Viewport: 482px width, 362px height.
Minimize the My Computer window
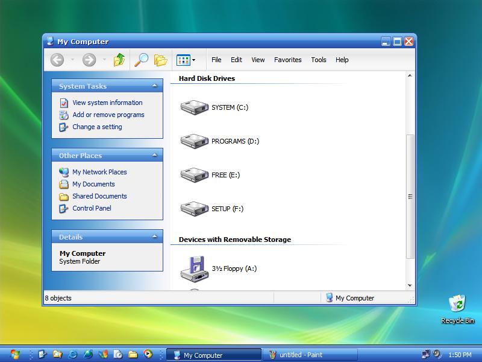pyautogui.click(x=386, y=41)
